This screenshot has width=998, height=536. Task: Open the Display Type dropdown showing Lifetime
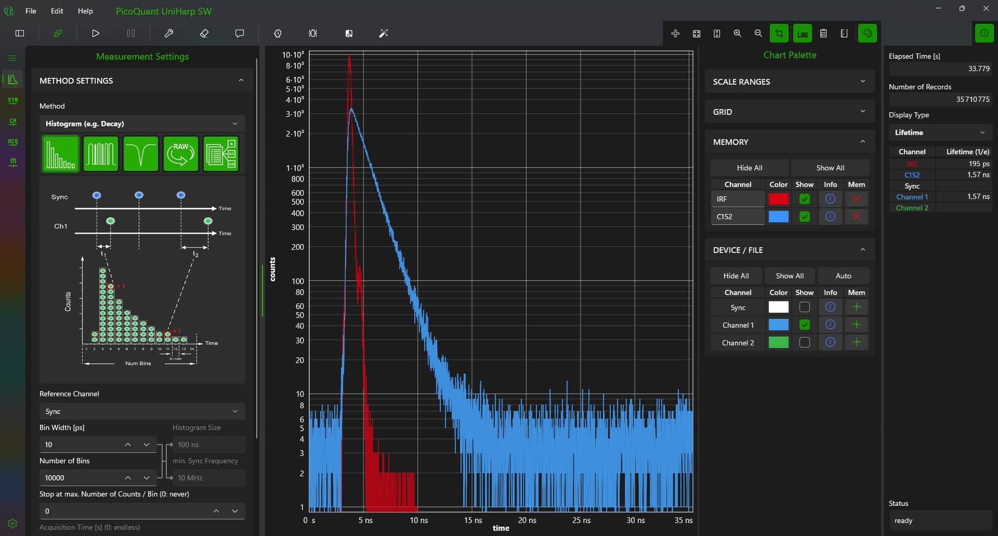click(x=939, y=132)
